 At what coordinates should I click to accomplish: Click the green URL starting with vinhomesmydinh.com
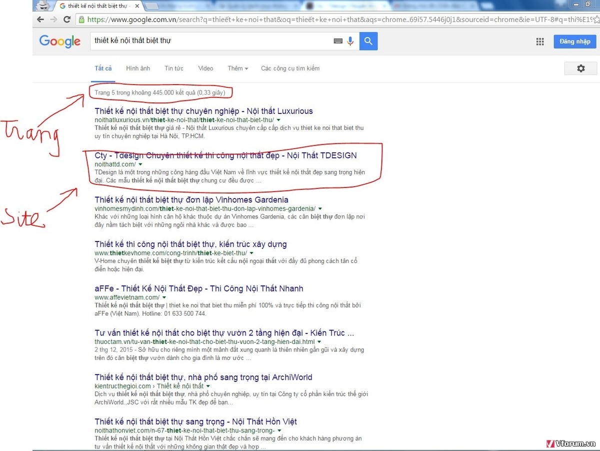[205, 209]
